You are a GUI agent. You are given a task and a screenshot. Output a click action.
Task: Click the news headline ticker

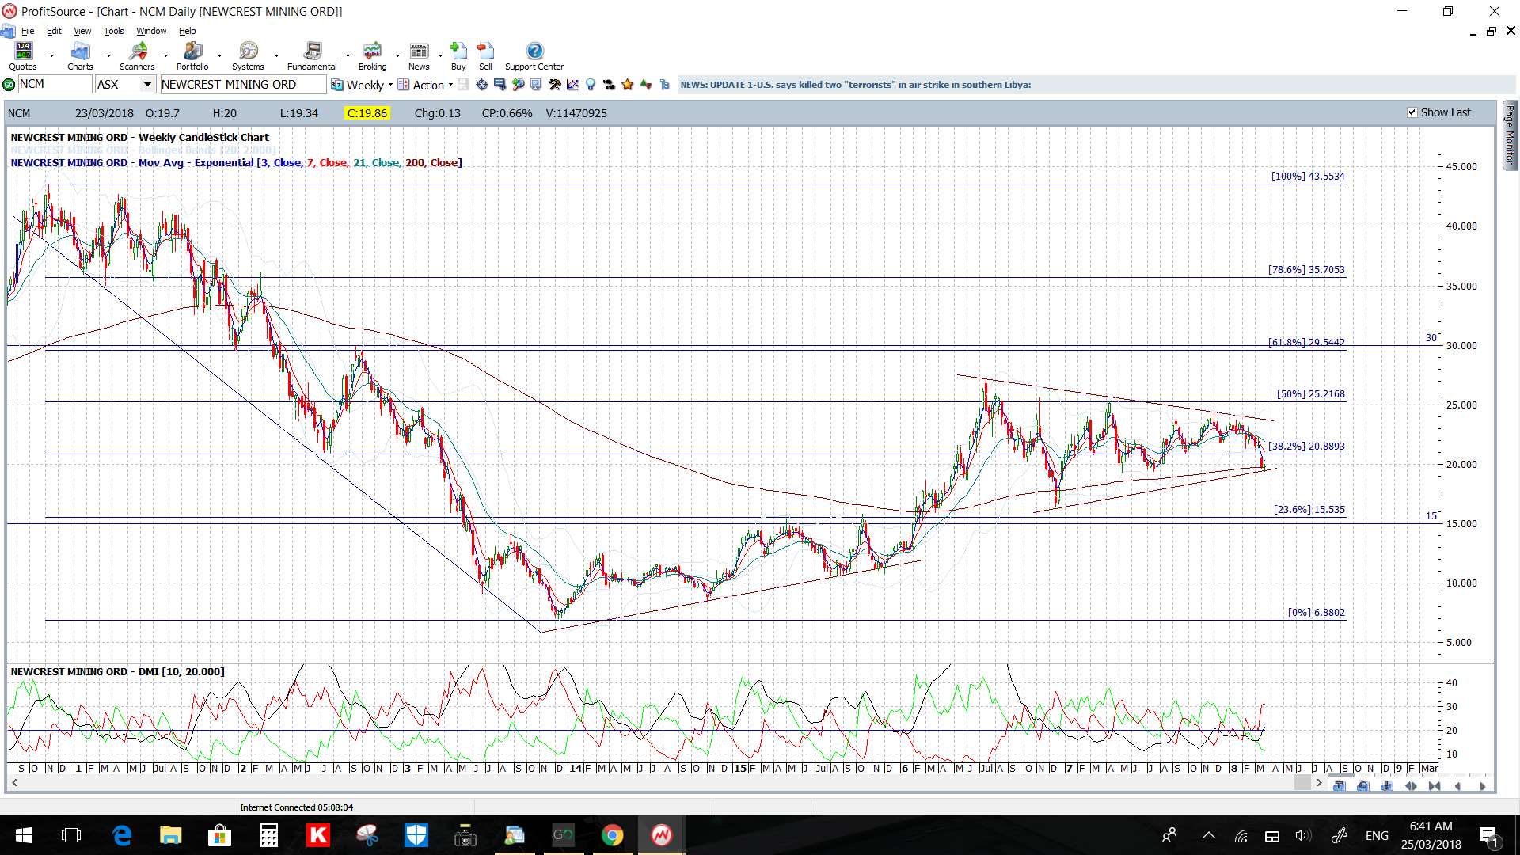(856, 85)
